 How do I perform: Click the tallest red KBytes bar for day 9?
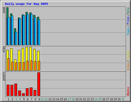point(39,84)
